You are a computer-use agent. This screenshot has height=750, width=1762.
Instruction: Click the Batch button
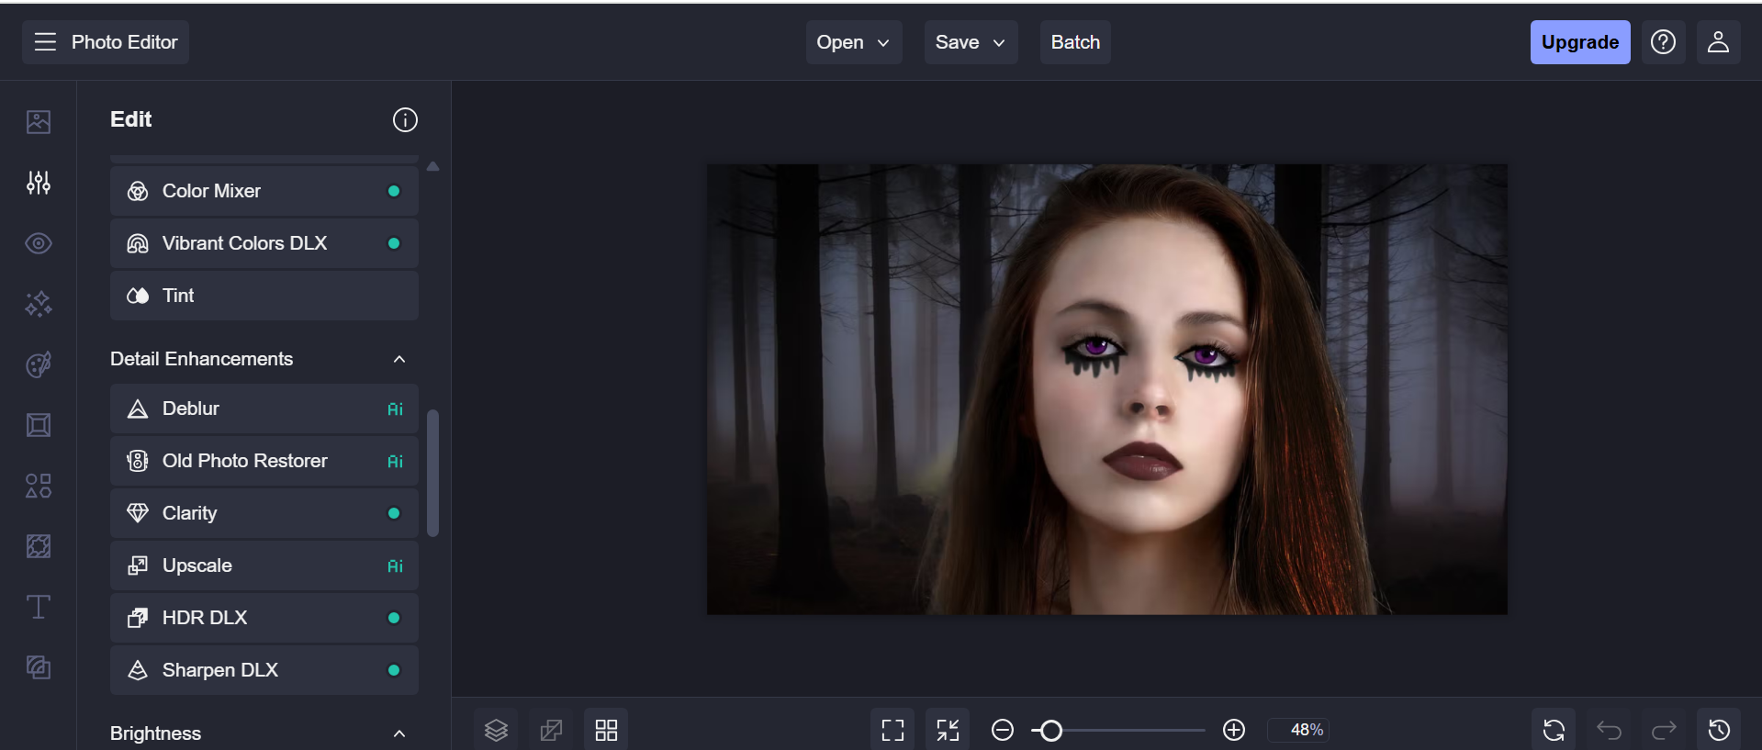1075,42
